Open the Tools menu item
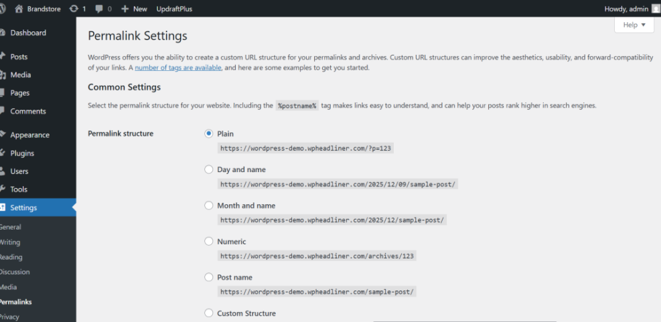Viewport: 661px width, 322px height. pos(19,189)
